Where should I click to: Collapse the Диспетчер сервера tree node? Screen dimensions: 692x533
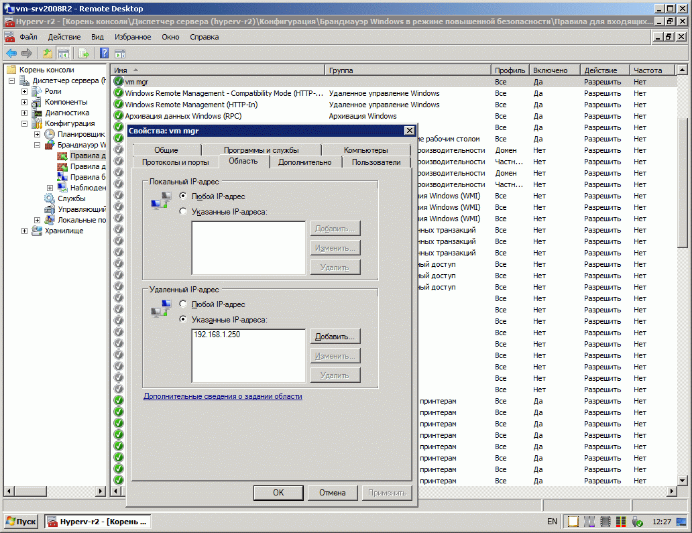(12, 80)
